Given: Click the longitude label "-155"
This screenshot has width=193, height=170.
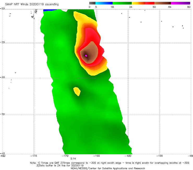Looking at the screenshot, I should 160,156.
